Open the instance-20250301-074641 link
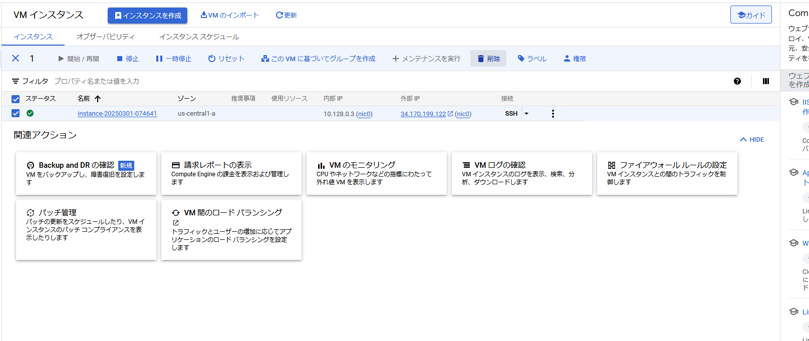The width and height of the screenshot is (809, 341). [117, 114]
